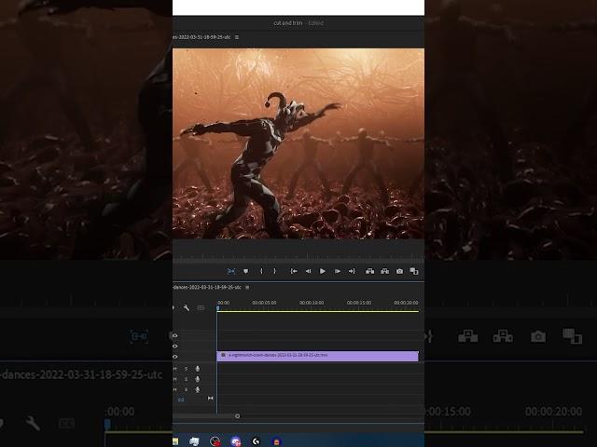Export a frame with the camera icon
This screenshot has height=447, width=597.
pos(399,271)
